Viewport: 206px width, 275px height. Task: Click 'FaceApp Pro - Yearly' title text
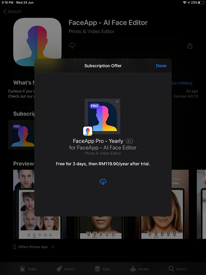tap(98, 141)
